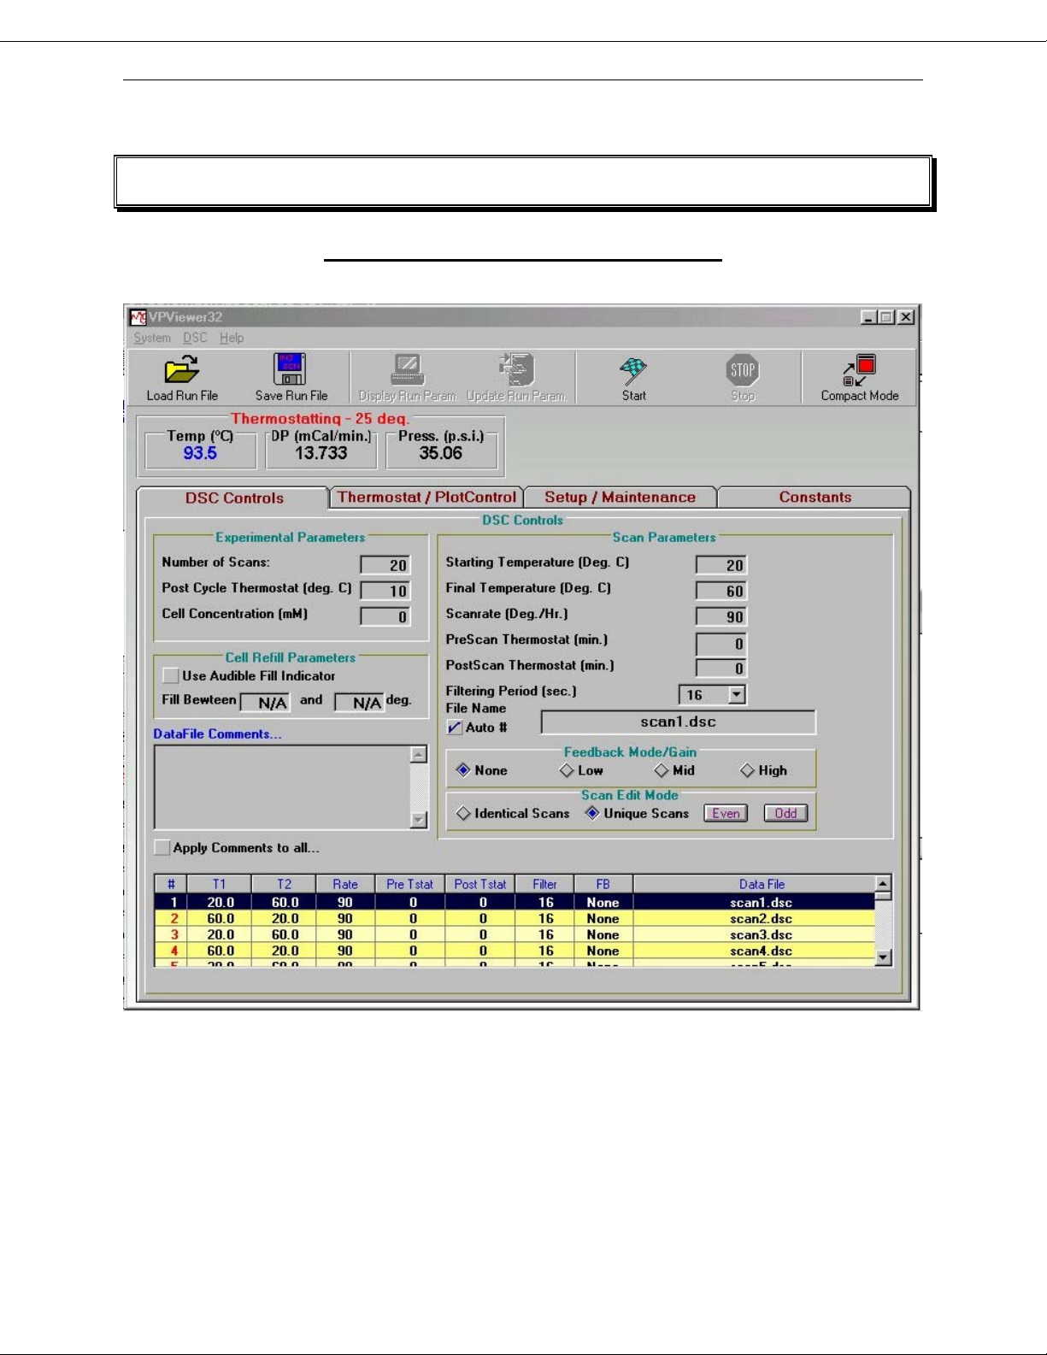Click the Starting Temperature field
The height and width of the screenshot is (1355, 1047).
pos(721,565)
